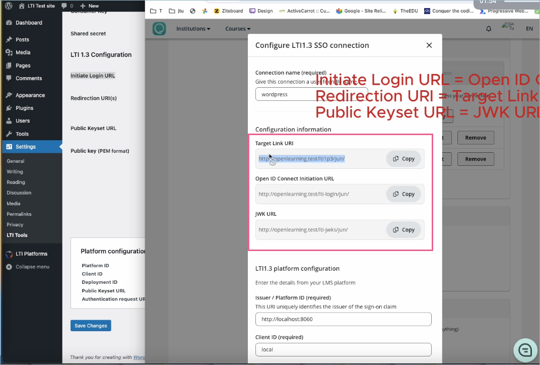Viewport: 540px width, 365px height.
Task: Expand the Courses dropdown
Action: pyautogui.click(x=238, y=29)
